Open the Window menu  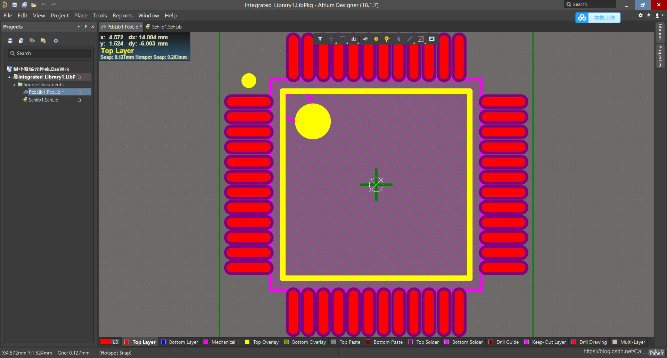coord(149,16)
